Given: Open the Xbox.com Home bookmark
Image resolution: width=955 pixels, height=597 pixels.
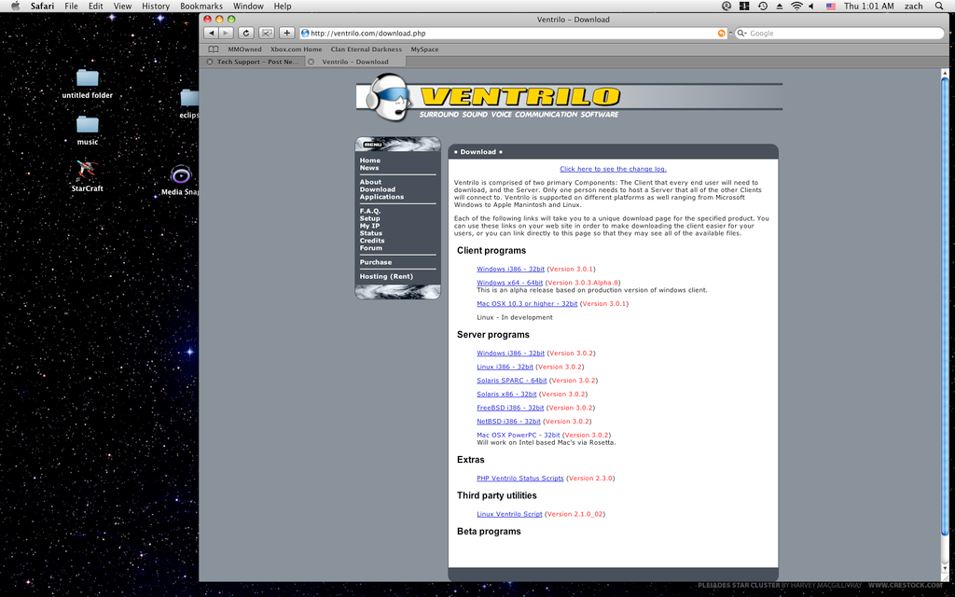Looking at the screenshot, I should 296,49.
